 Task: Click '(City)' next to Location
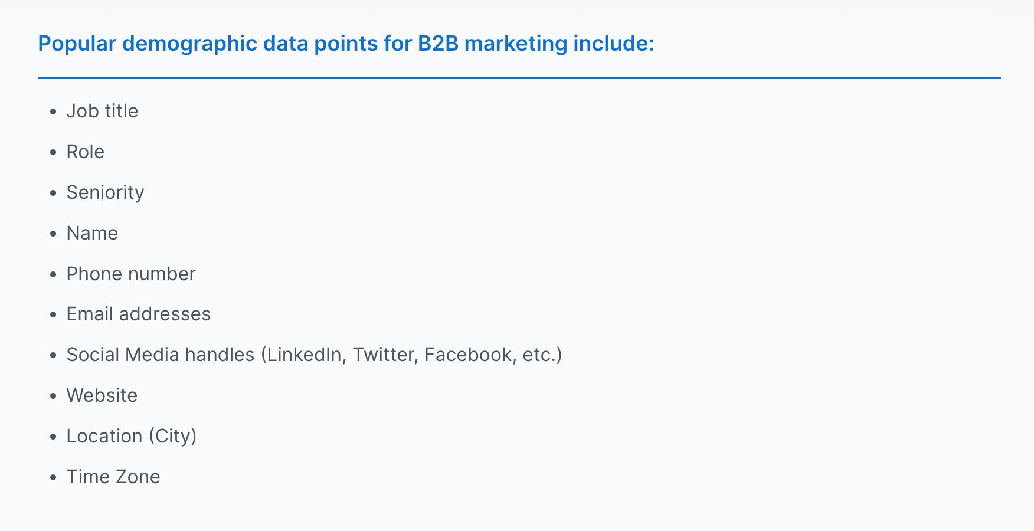point(172,436)
